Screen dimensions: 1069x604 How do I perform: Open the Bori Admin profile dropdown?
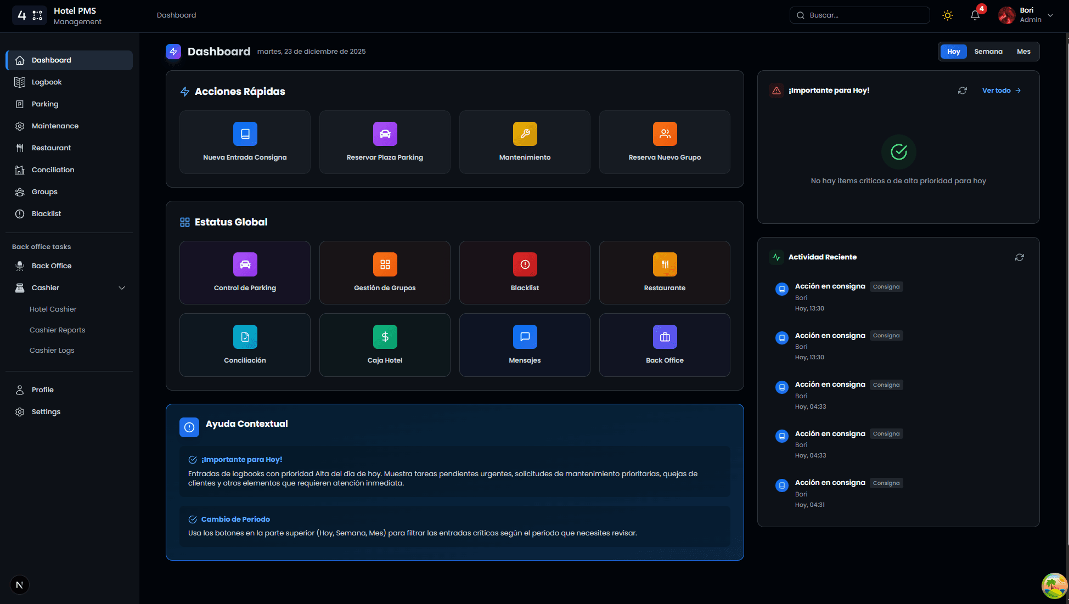[1031, 15]
